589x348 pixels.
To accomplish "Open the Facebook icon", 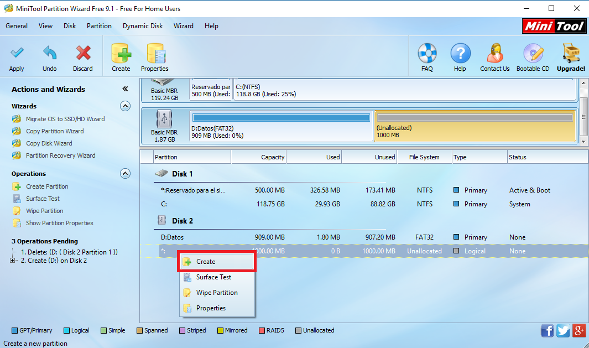I will click(x=548, y=331).
